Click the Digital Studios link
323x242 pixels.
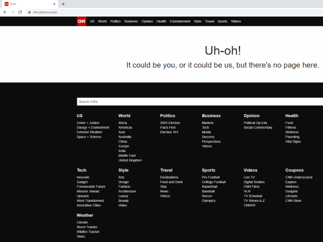tap(254, 182)
